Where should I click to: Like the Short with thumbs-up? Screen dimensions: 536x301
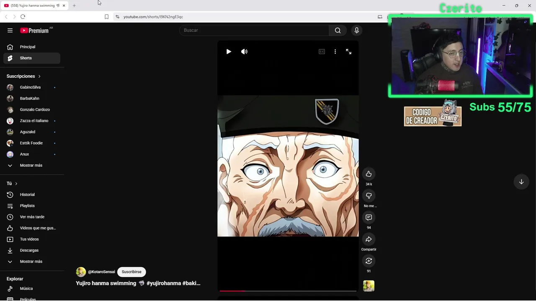click(x=368, y=174)
